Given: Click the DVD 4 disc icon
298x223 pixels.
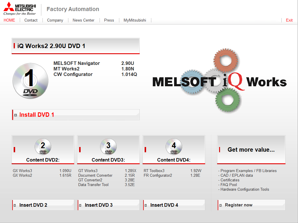Looking at the screenshot, I should coord(174,147).
